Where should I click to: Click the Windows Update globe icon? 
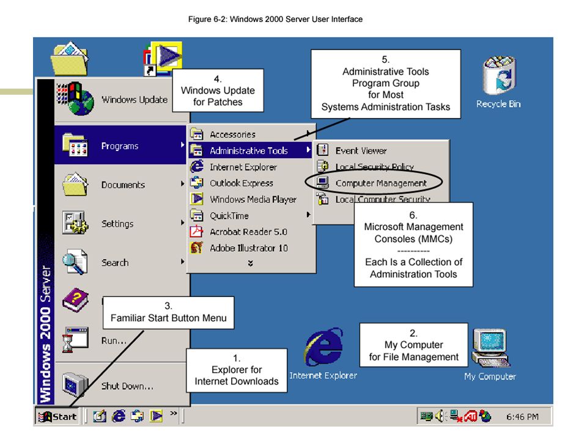pyautogui.click(x=75, y=99)
